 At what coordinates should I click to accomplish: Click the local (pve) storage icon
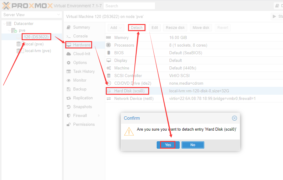coord(19,44)
